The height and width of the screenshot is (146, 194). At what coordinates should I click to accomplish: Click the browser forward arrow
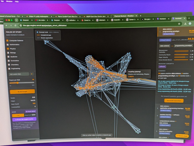pos(11,25)
